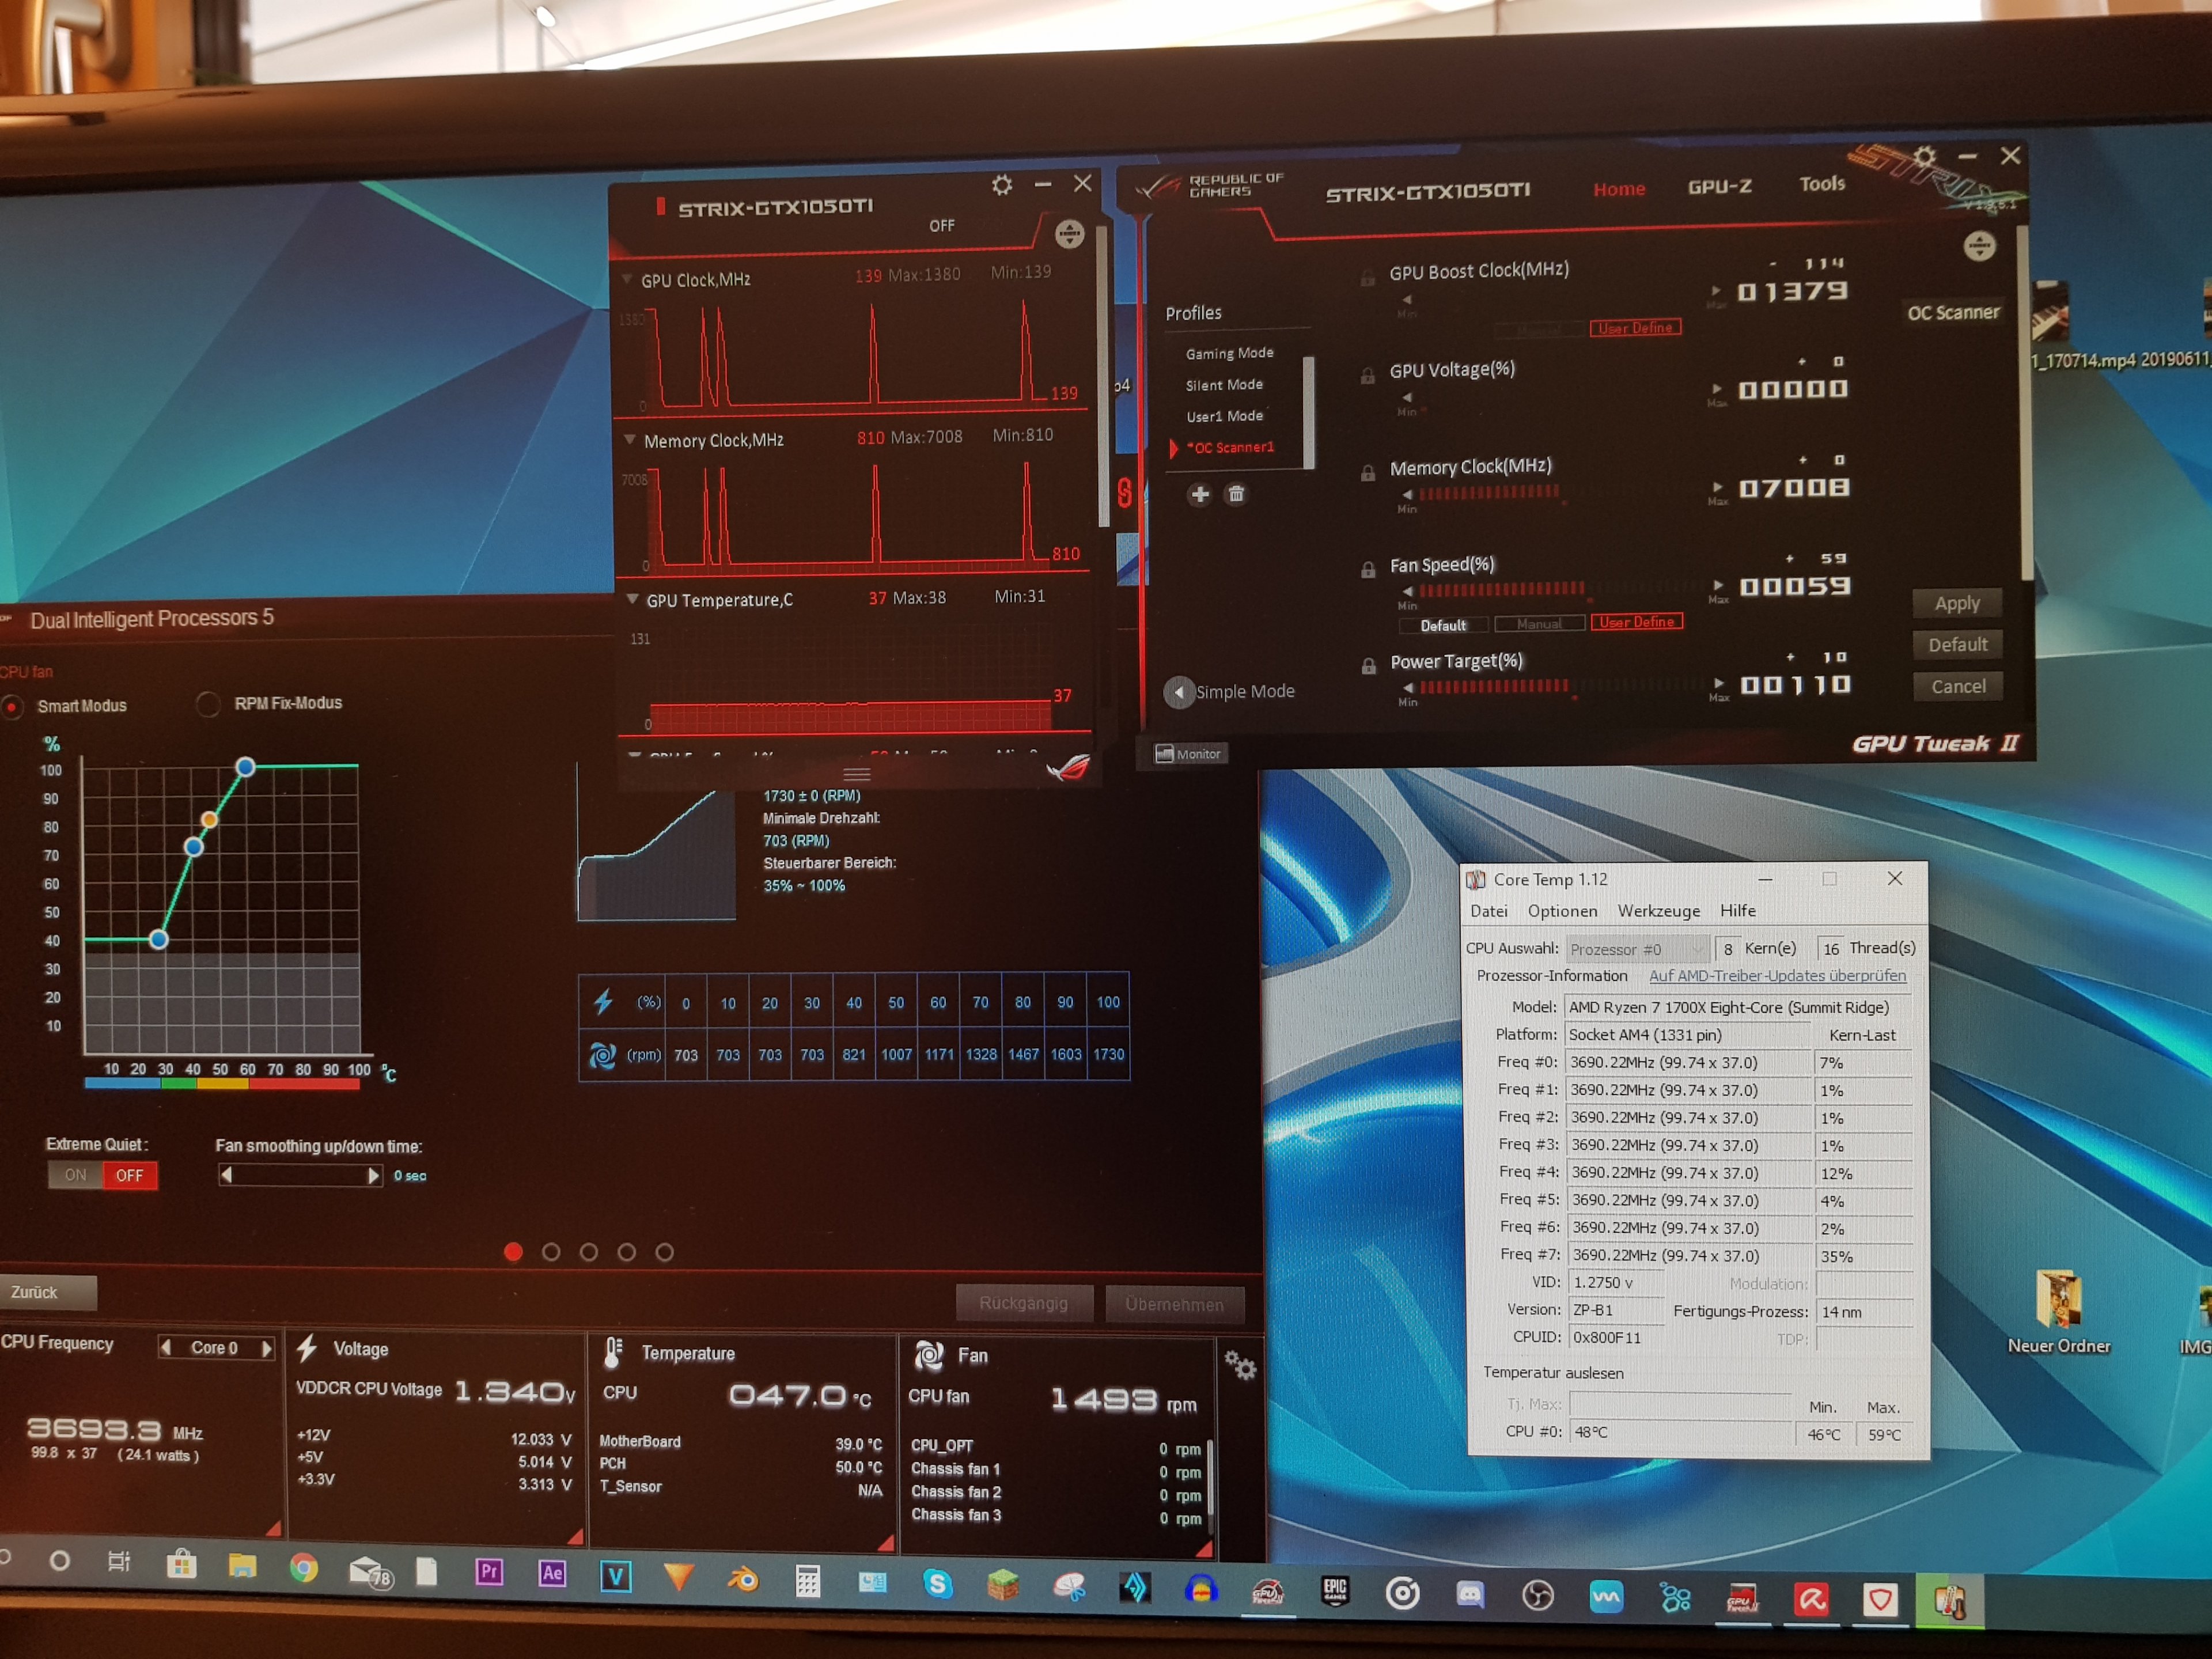
Task: Collapse the GPU Temperature graph section
Action: pos(632,599)
